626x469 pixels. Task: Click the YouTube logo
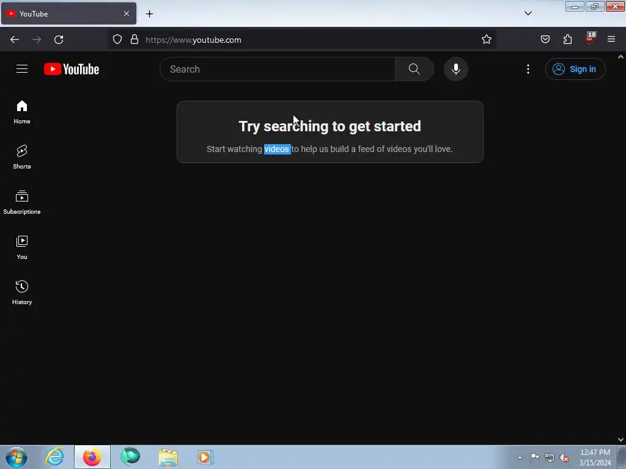(x=72, y=69)
